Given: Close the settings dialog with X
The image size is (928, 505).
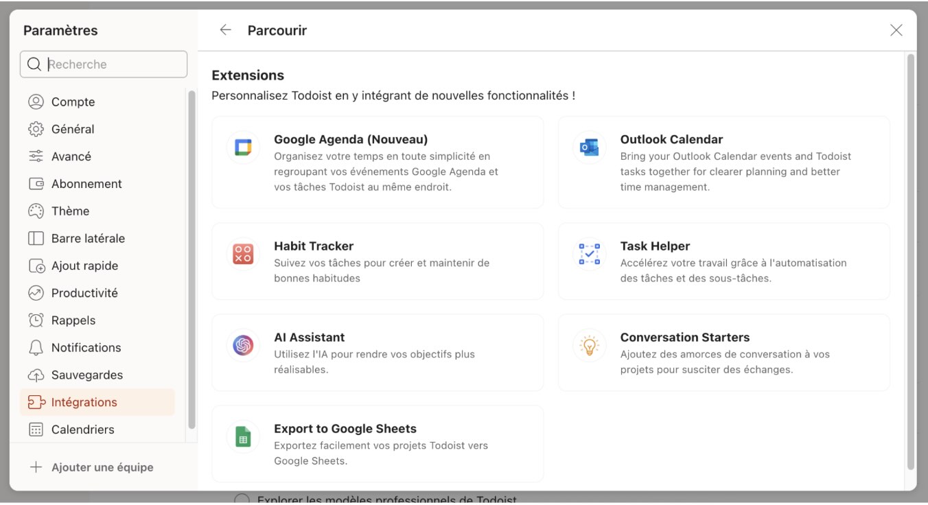Looking at the screenshot, I should 896,30.
